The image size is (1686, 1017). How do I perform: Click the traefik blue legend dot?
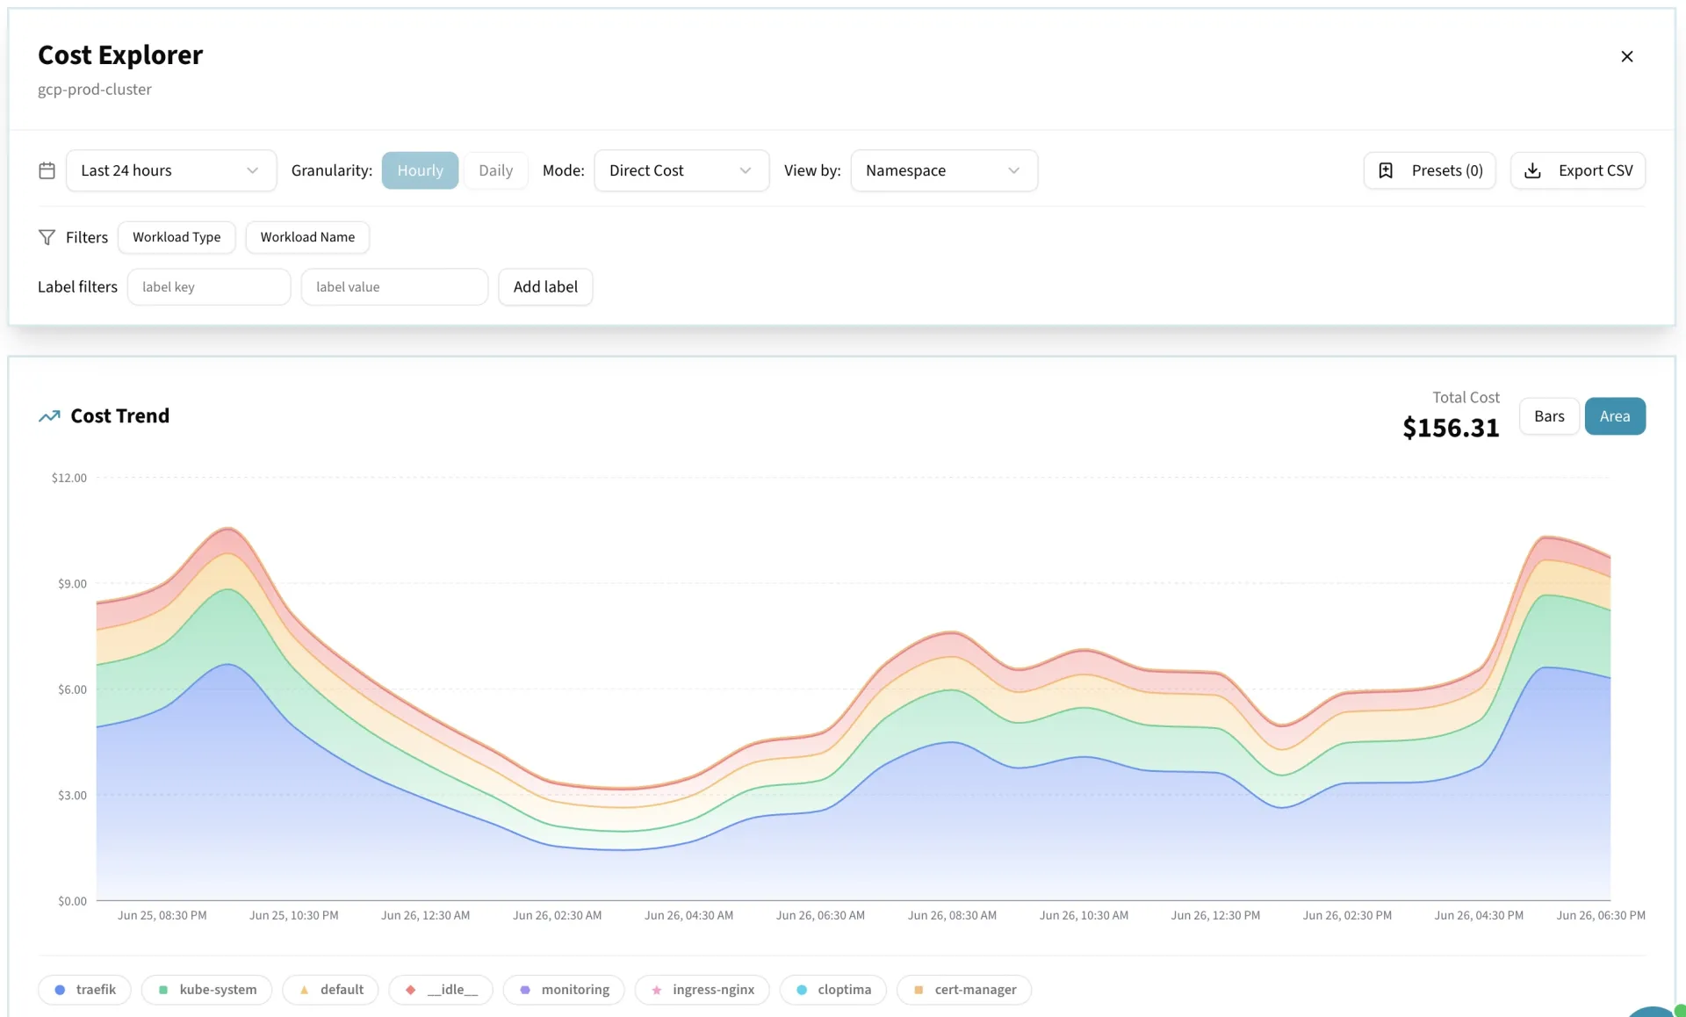(x=60, y=990)
